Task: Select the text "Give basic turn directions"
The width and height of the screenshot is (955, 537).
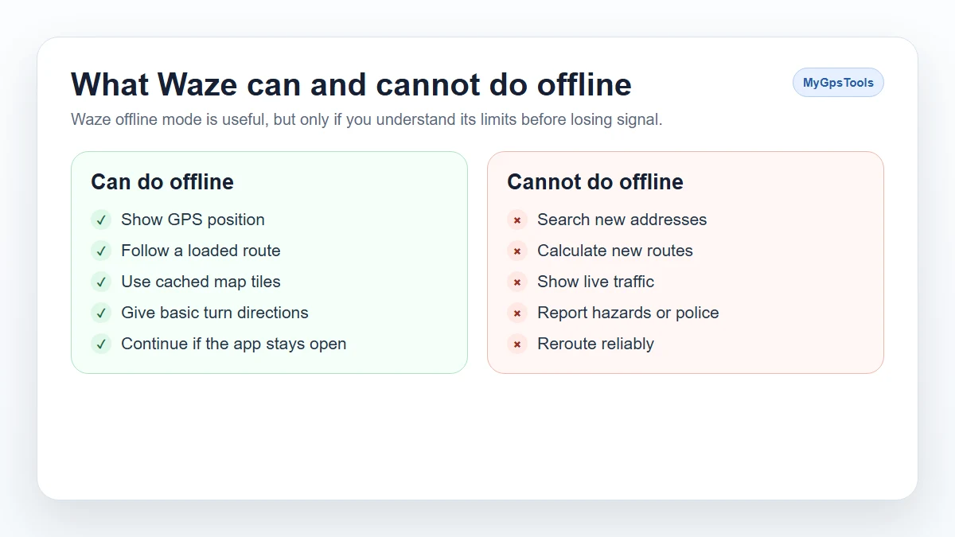Action: tap(215, 313)
